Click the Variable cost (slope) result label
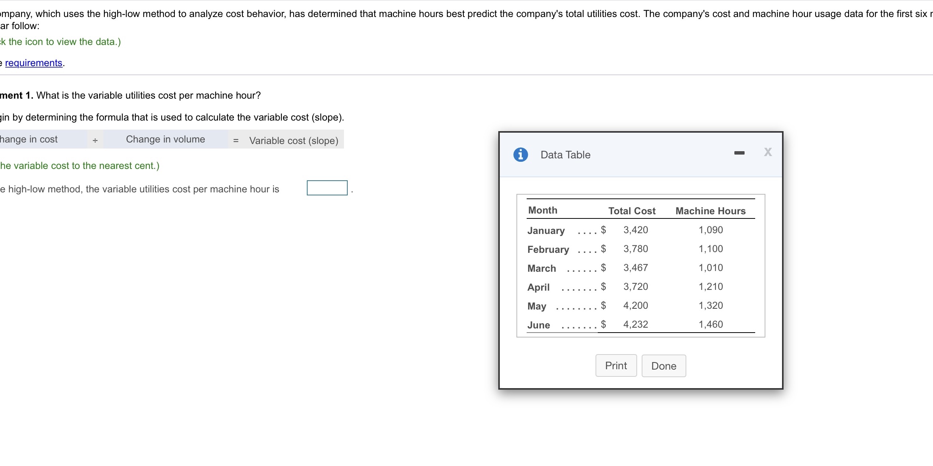The width and height of the screenshot is (933, 466). 294,141
